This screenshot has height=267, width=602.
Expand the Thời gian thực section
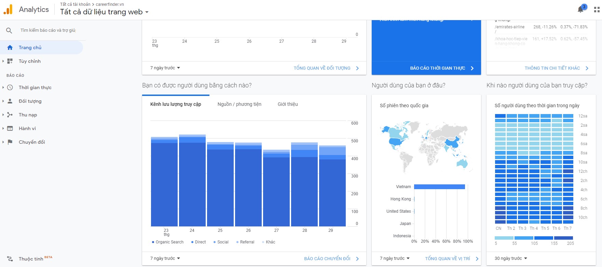pyautogui.click(x=3, y=87)
